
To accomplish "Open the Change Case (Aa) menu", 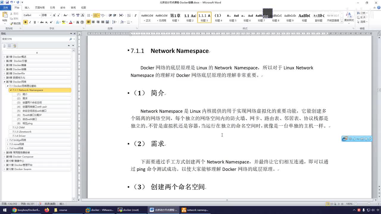I will 65,15.
